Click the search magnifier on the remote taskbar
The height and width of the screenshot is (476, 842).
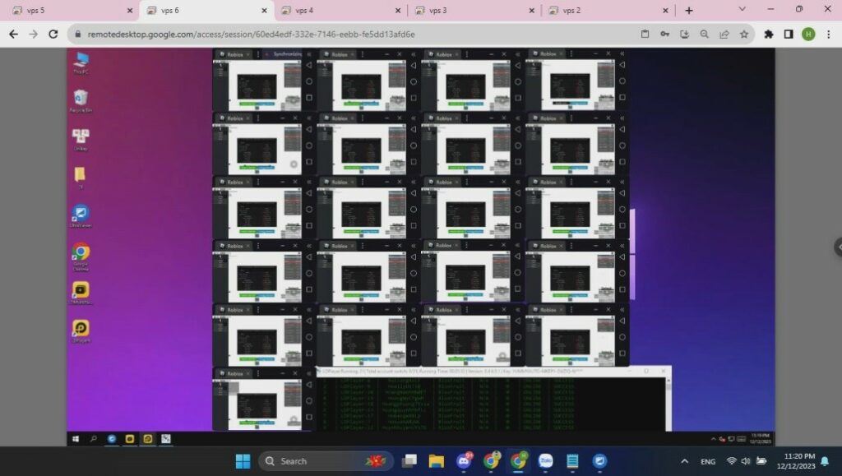point(94,439)
